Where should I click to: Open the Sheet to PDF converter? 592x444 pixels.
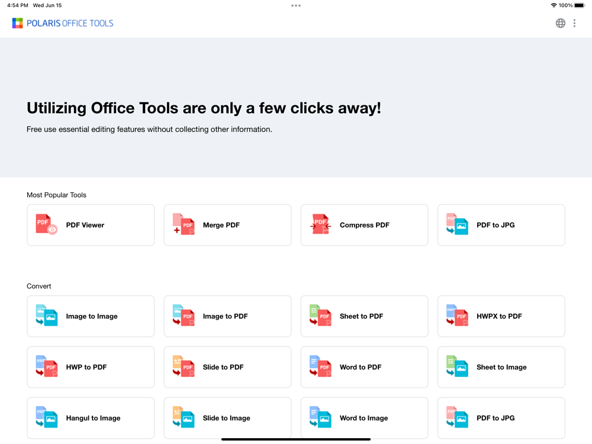(364, 316)
